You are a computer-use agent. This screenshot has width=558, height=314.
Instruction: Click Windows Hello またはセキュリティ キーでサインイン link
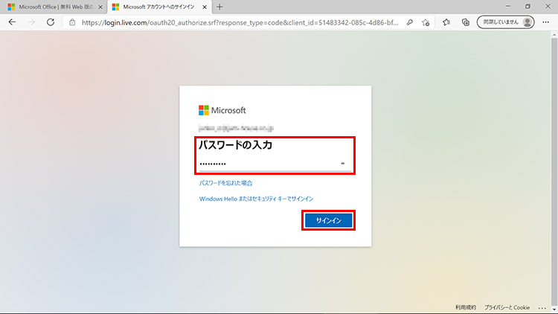(x=256, y=199)
